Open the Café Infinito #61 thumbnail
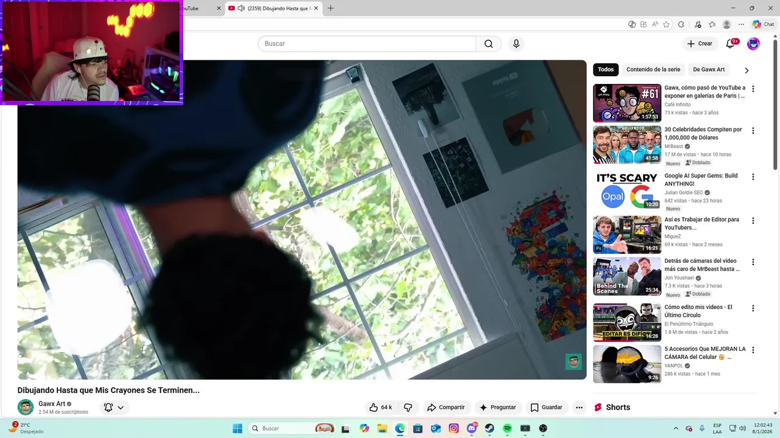Viewport: 780px width, 438px height. (x=627, y=103)
